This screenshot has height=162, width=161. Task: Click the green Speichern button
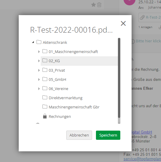pyautogui.click(x=108, y=135)
